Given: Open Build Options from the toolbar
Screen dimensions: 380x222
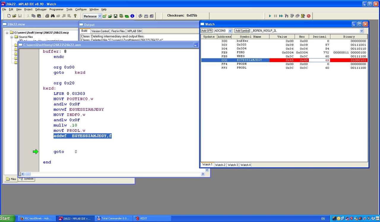Looking at the screenshot, I should click(121, 16).
